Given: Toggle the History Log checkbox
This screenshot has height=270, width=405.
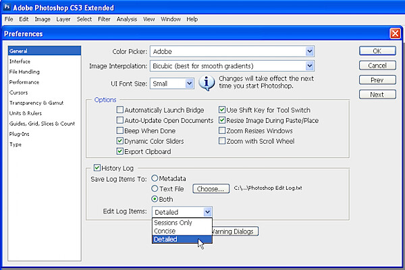Looking at the screenshot, I should click(x=97, y=168).
